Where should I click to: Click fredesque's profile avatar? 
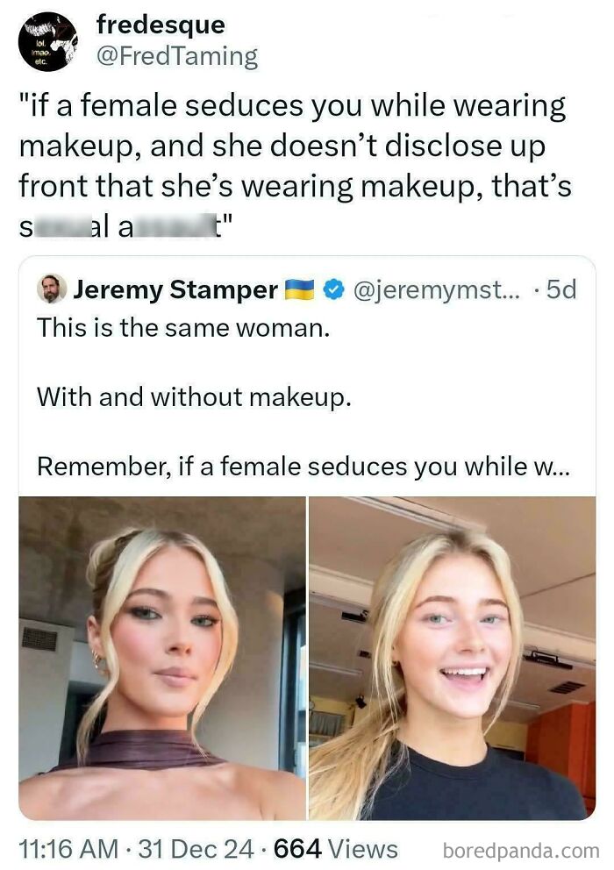pos(48,41)
